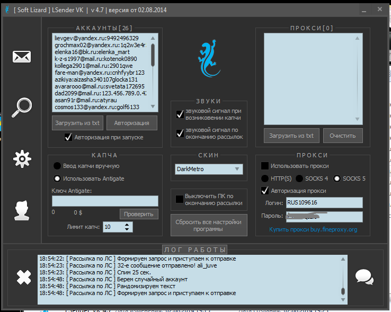Click log line '32-е сообщение отправлено! ali_juve'
The image size is (391, 312).
(128, 265)
